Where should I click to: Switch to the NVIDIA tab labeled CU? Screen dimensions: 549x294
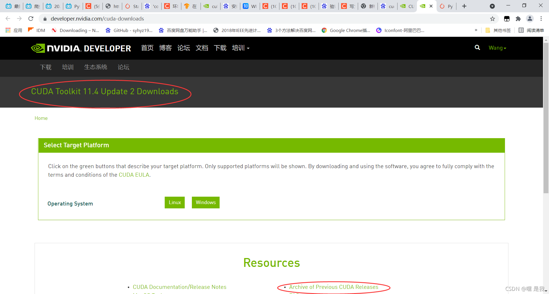click(x=407, y=6)
